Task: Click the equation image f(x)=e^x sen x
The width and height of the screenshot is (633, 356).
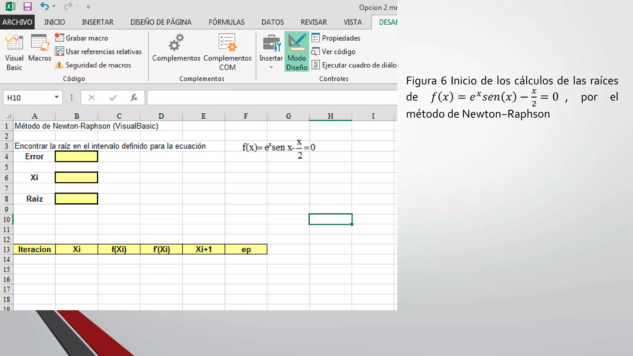Action: coord(279,149)
